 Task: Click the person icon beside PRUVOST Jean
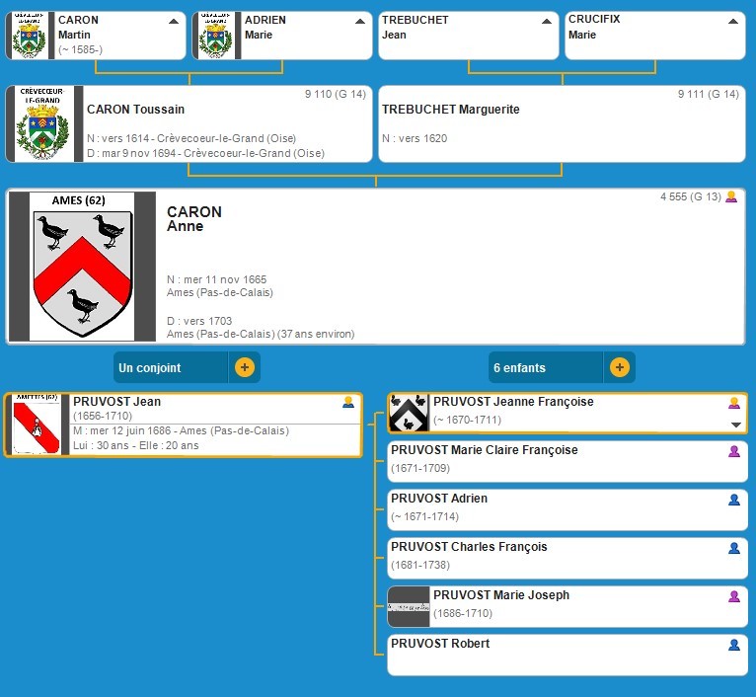coord(348,402)
